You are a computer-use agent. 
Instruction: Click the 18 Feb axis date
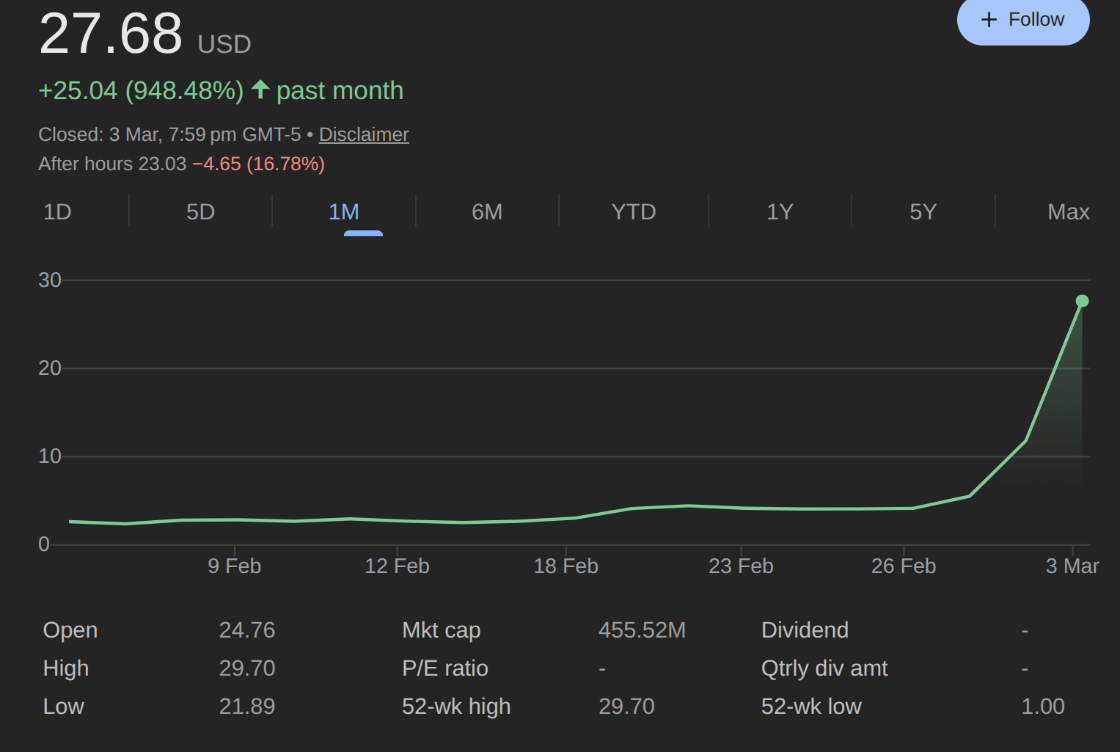566,566
